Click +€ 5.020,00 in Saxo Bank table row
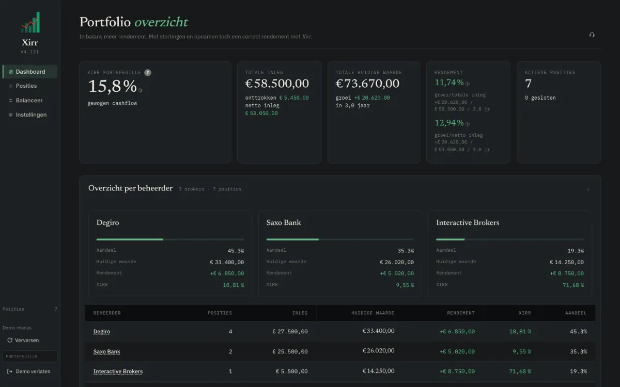Viewport: 620px width, 387px height. (x=457, y=352)
